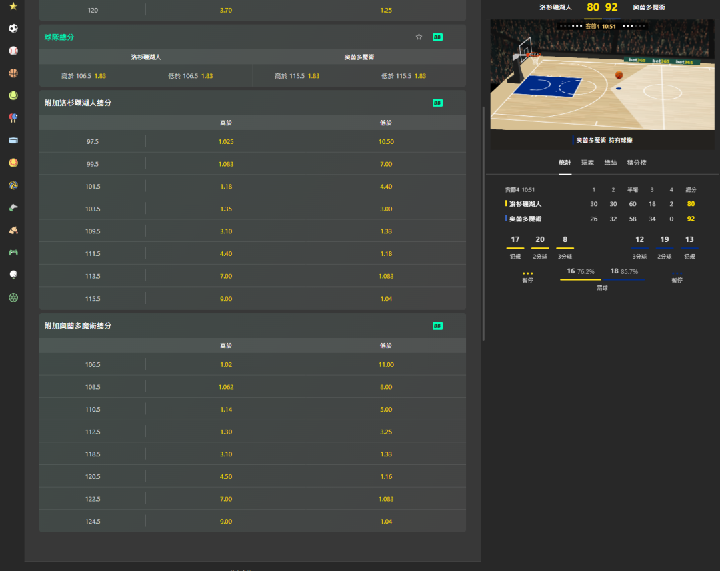Image resolution: width=720 pixels, height=571 pixels.
Task: Collapse the 附加奧蘭多魔術總分 section
Action: [253, 326]
